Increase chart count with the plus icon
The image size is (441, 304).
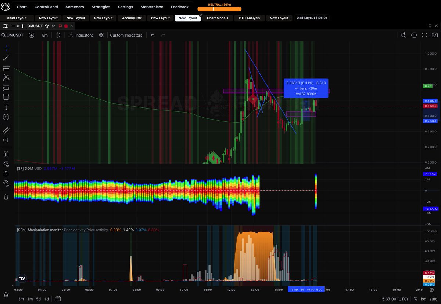pyautogui.click(x=22, y=26)
